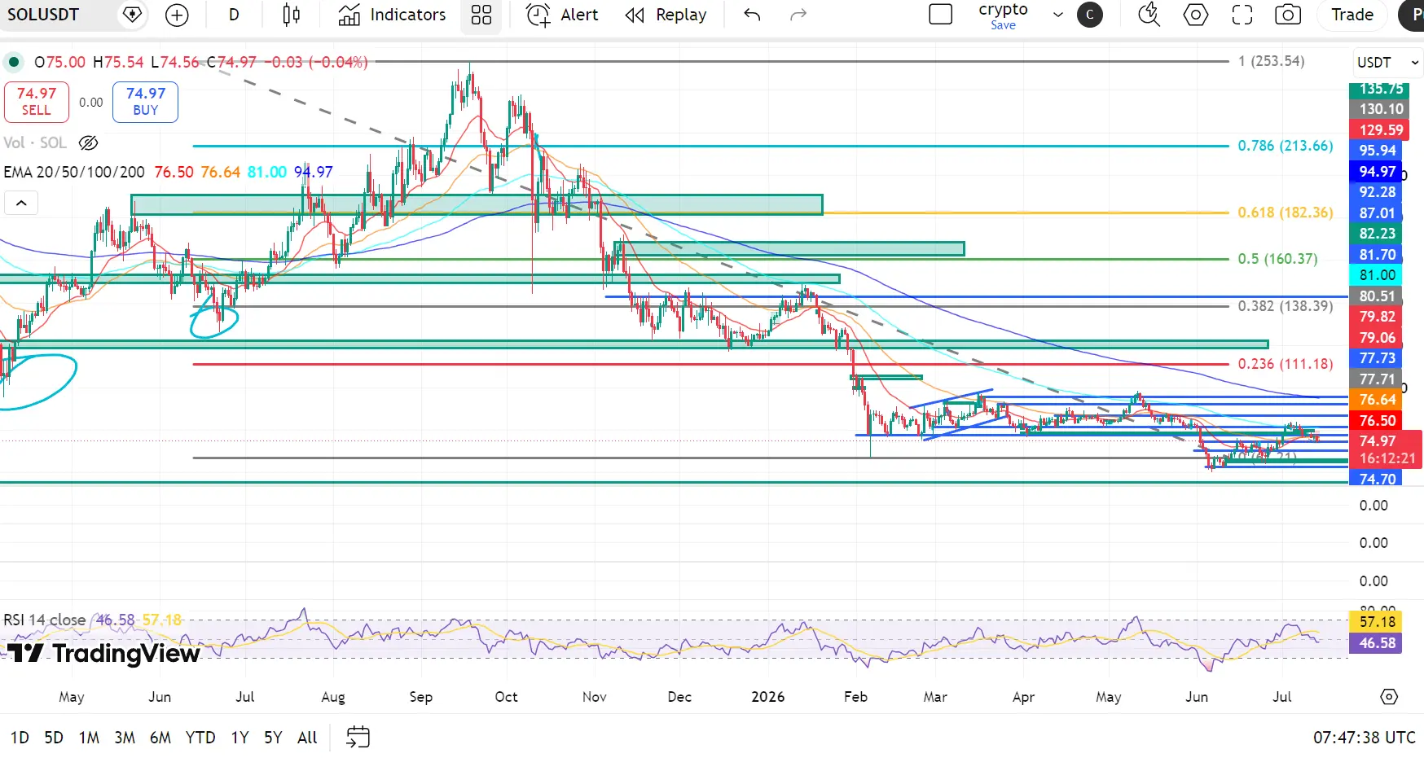Toggle volume indicator visibility eye icon
Screen dimensions: 1424x758
click(89, 143)
